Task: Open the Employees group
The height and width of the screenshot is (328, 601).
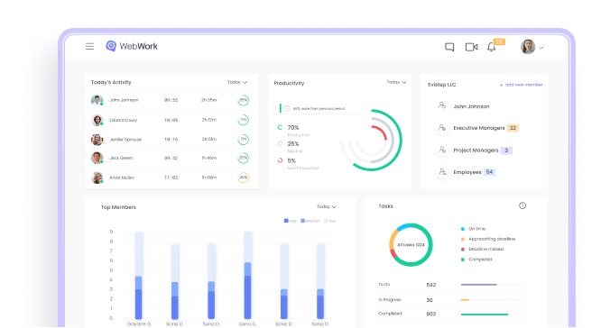Action: point(467,172)
